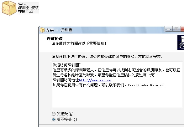Image resolution: width=184 pixels, height=127 pixels.
Task: Click the line starting 这里有最多的深圳年轻人
Action: click(x=116, y=70)
